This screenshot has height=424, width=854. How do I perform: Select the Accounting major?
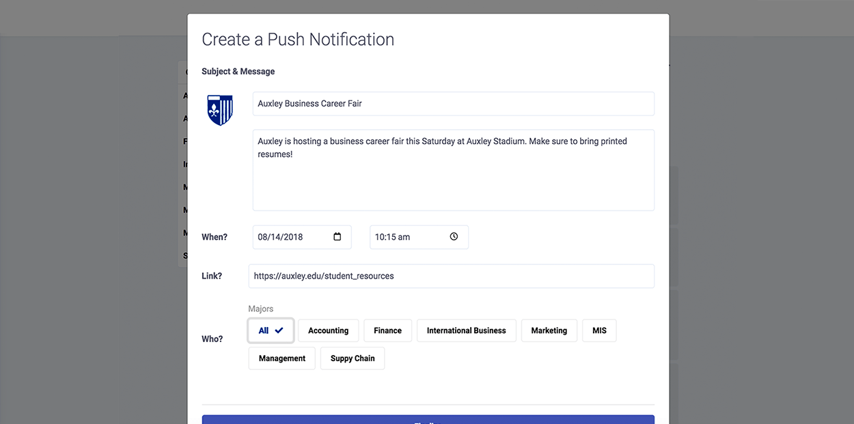(328, 330)
